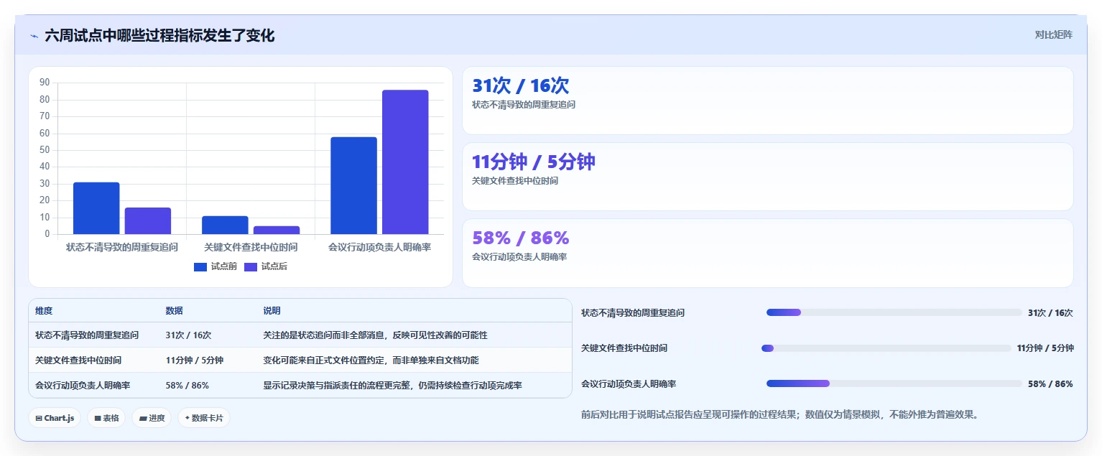This screenshot has height=456, width=1102.
Task: Click table cell 31次 / 16次
Action: coord(188,335)
